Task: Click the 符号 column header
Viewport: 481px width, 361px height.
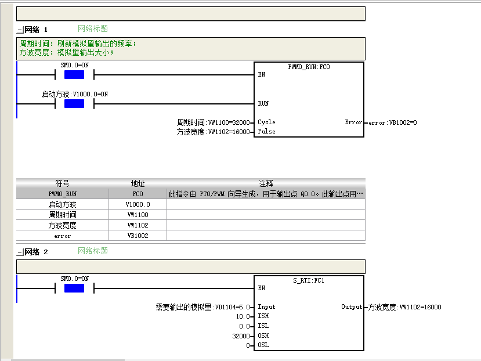Action: click(x=62, y=183)
